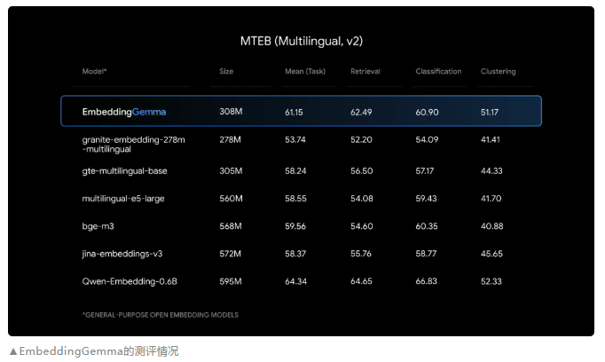Click the retrieval score 55.76
Screen dimensions: 605x362
tap(361, 254)
